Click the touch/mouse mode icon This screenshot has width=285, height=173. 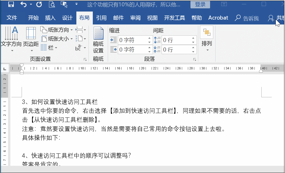(x=64, y=4)
